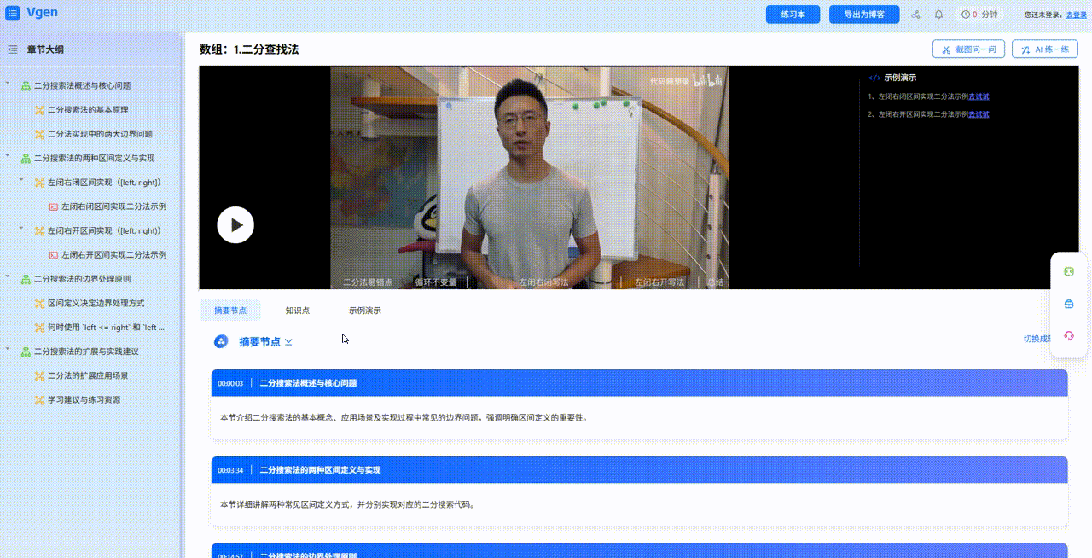Image resolution: width=1092 pixels, height=558 pixels.
Task: Click the orange node icon for 二分法实现中的两大边界问题
Action: (x=39, y=134)
